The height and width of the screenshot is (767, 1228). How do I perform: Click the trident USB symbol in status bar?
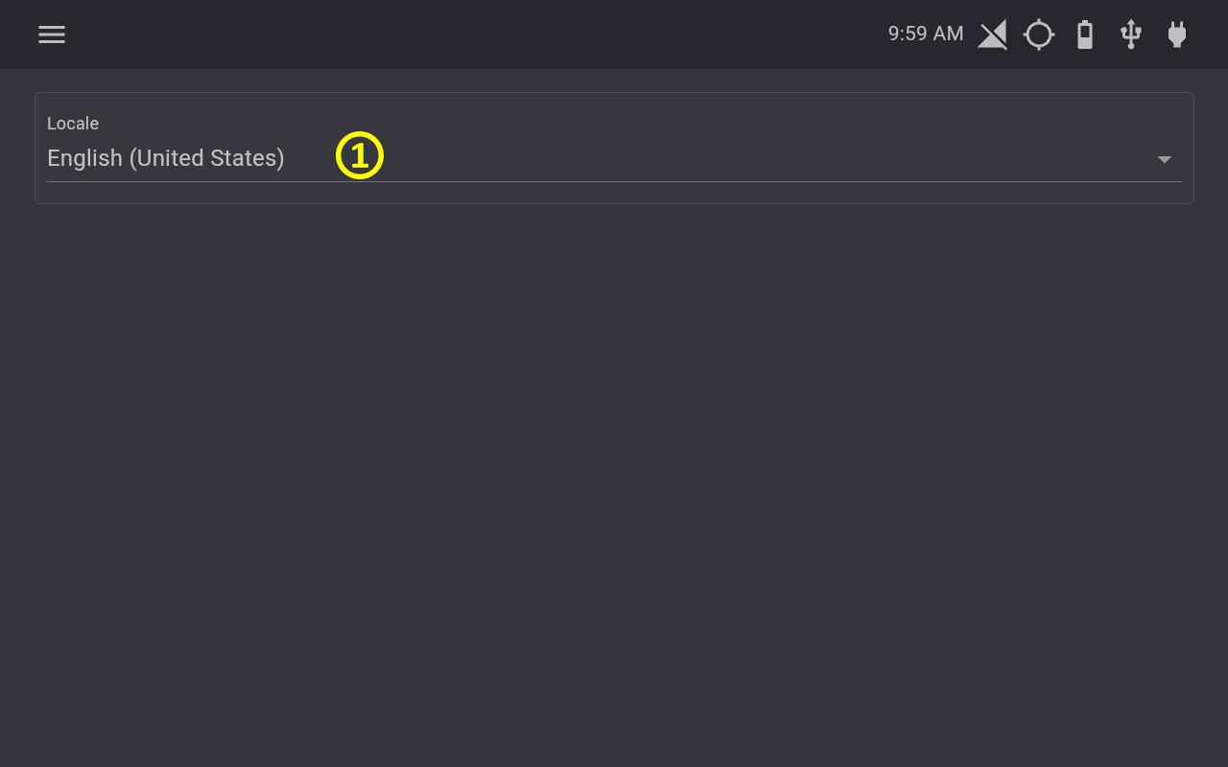1131,35
